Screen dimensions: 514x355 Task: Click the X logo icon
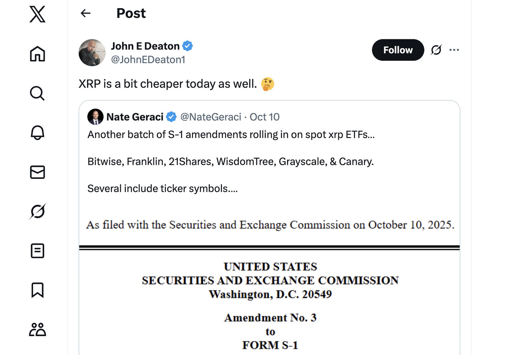point(37,14)
